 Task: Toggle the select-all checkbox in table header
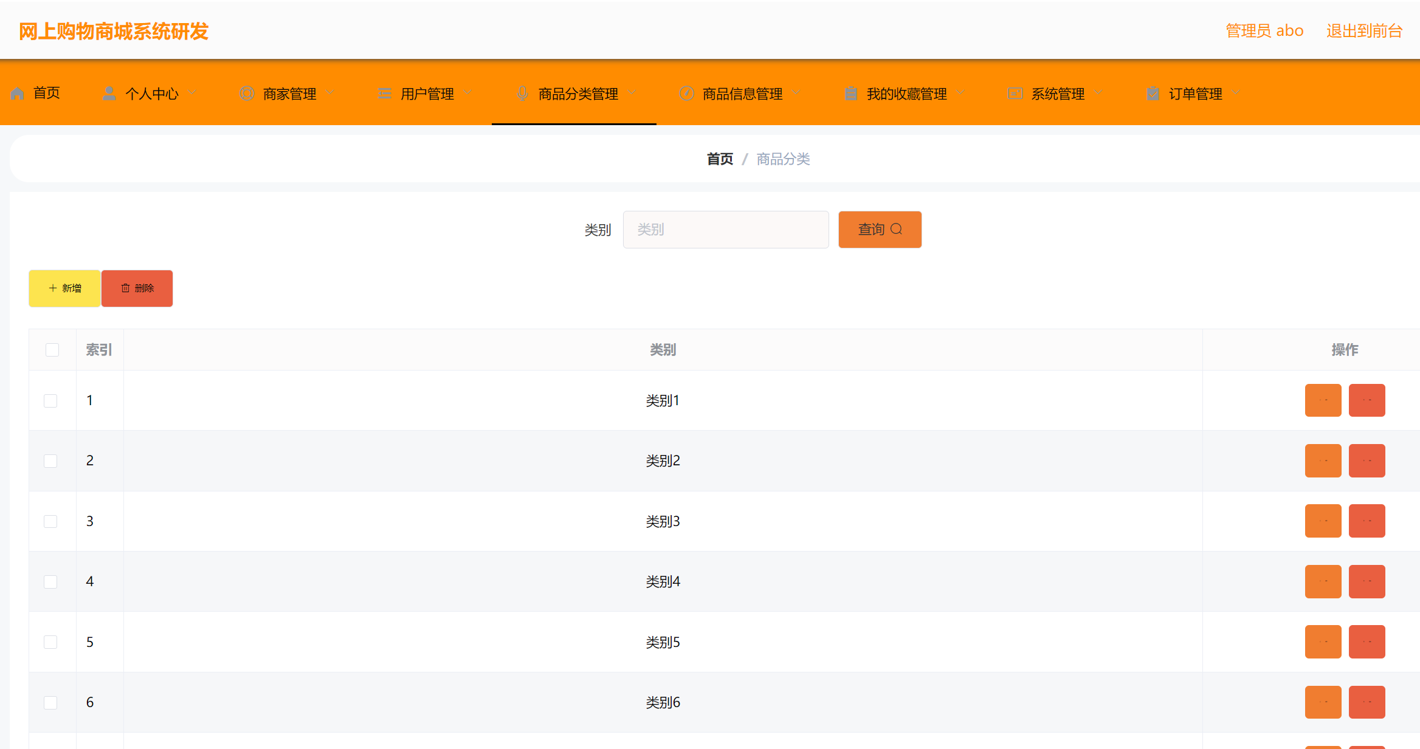click(52, 350)
